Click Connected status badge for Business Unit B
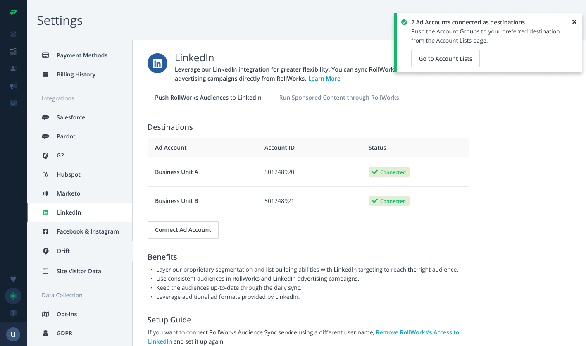The width and height of the screenshot is (586, 346). (389, 201)
